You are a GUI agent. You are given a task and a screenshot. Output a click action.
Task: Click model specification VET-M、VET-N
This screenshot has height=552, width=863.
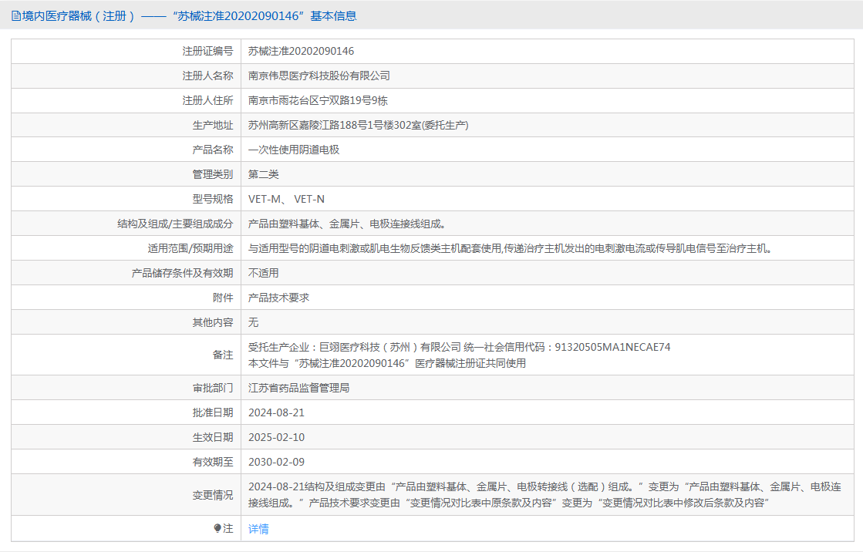[x=286, y=199]
